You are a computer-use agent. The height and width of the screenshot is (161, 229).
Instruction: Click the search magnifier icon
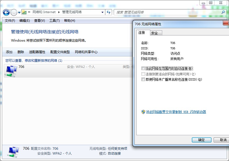[223, 12]
